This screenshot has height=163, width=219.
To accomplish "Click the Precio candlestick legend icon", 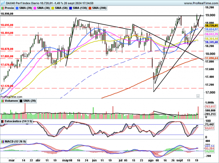I will 3,8.
